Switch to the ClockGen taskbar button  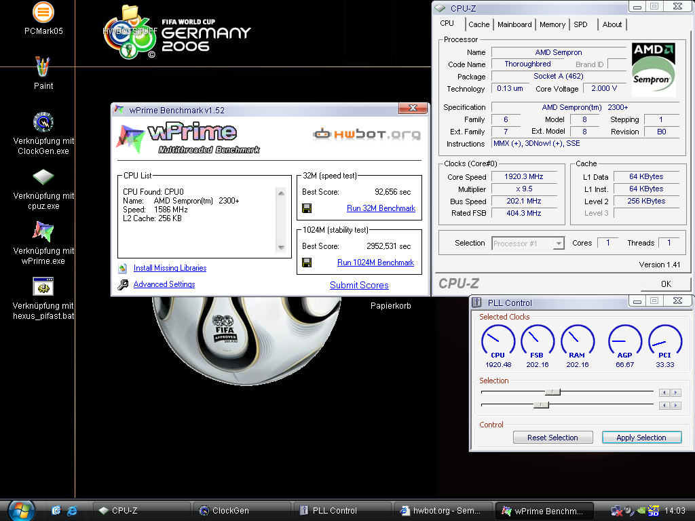(x=242, y=511)
